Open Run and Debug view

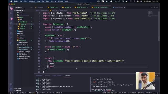pyautogui.click(x=11, y=23)
